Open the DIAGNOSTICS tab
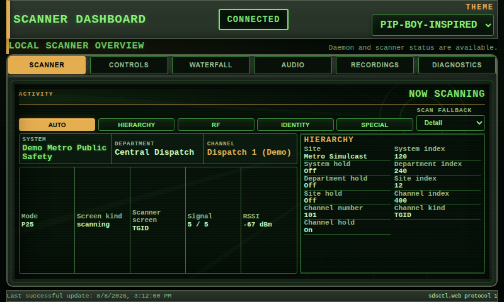 coord(457,65)
